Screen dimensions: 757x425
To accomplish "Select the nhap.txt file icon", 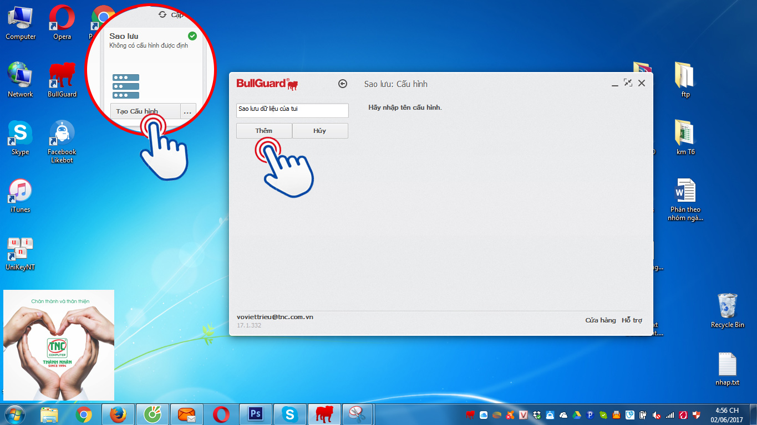I will 728,369.
